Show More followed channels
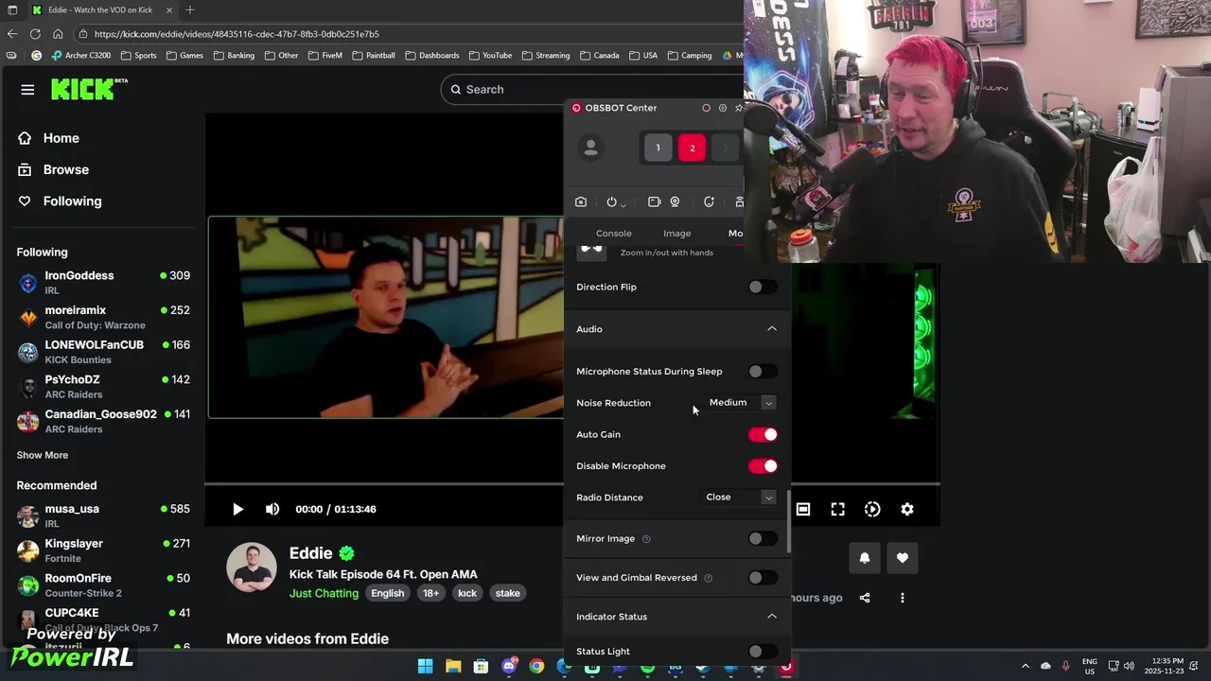Viewport: 1211px width, 681px height. coord(43,455)
